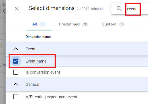The width and height of the screenshot is (148, 104).
Task: Click the 'Event' group heading text
Action: [31, 49]
